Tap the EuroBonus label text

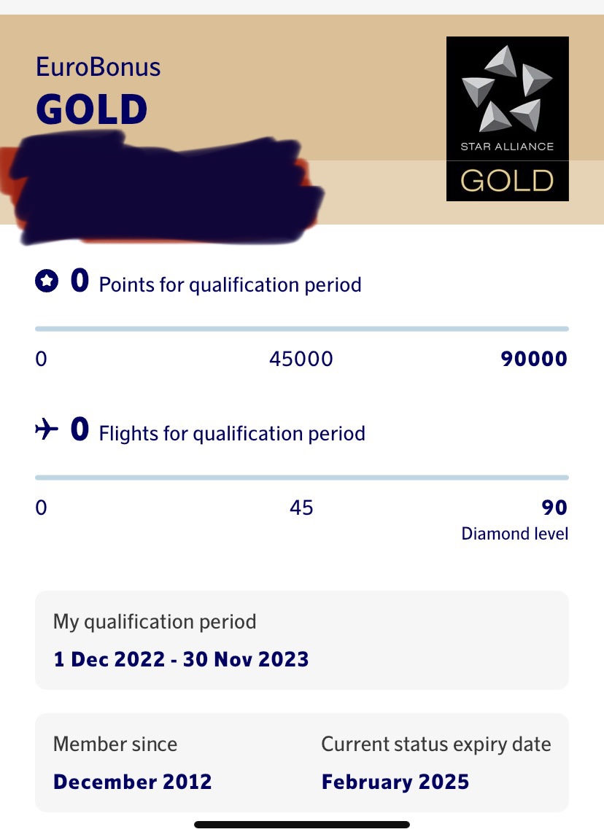(x=98, y=67)
